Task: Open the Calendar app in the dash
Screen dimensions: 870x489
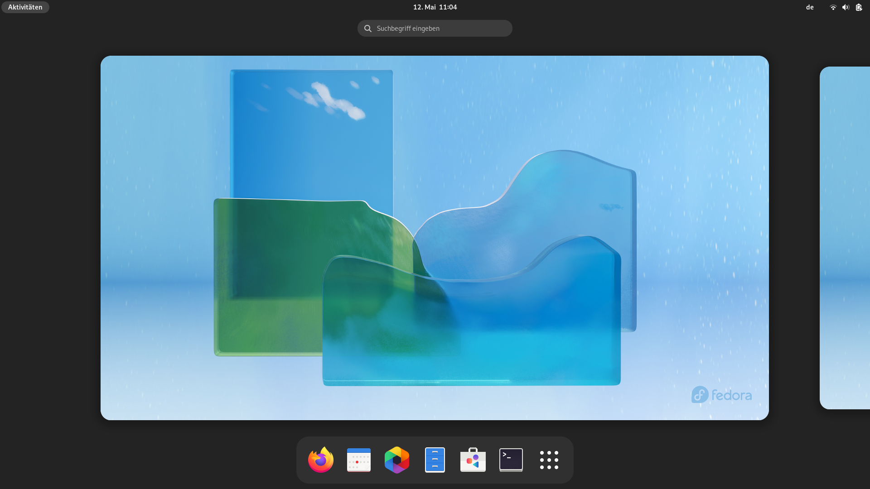Action: [x=359, y=460]
